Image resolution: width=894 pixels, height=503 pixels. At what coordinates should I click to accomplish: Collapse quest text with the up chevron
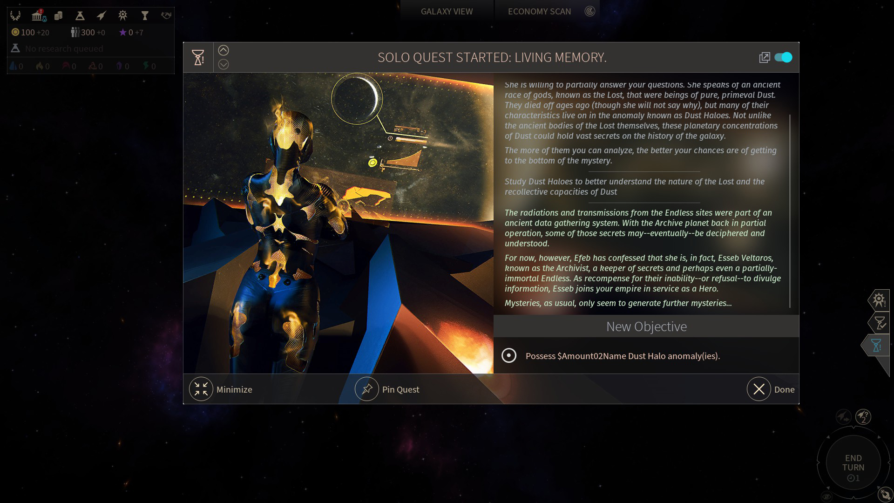pyautogui.click(x=223, y=50)
